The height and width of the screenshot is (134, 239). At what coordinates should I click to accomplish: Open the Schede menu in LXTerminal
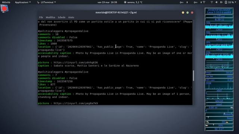click(x=62, y=17)
